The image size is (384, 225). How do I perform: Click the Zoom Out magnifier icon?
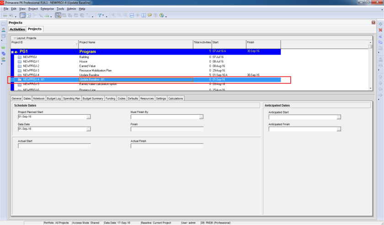coord(119,16)
